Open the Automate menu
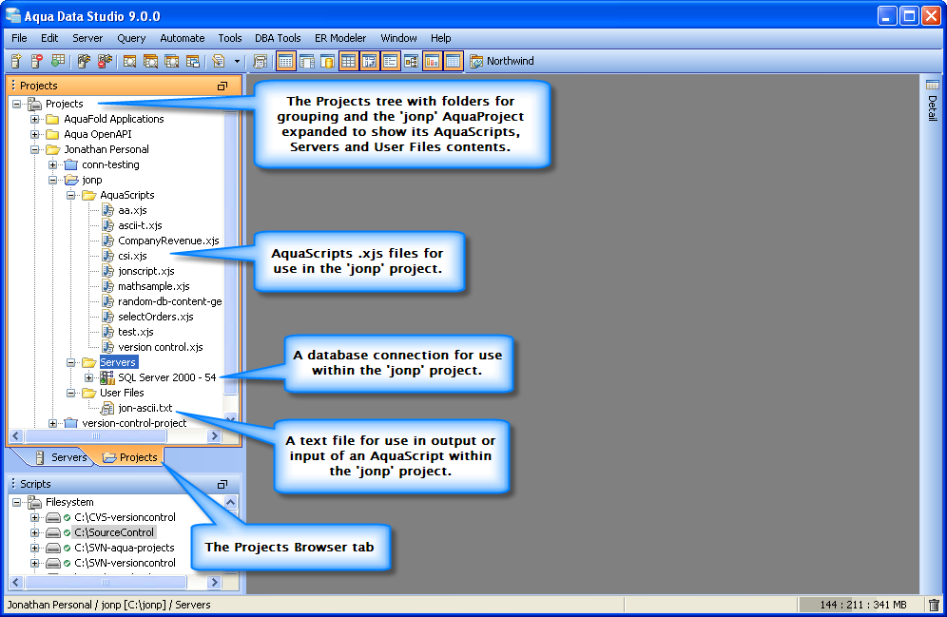 [x=183, y=38]
